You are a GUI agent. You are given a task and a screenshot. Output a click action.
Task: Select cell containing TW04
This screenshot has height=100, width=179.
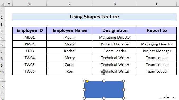(30, 58)
